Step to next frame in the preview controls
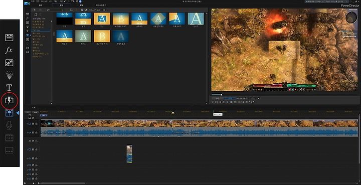 (x=228, y=102)
